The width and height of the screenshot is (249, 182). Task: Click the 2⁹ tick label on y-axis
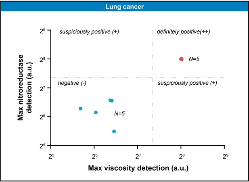[x=43, y=30]
